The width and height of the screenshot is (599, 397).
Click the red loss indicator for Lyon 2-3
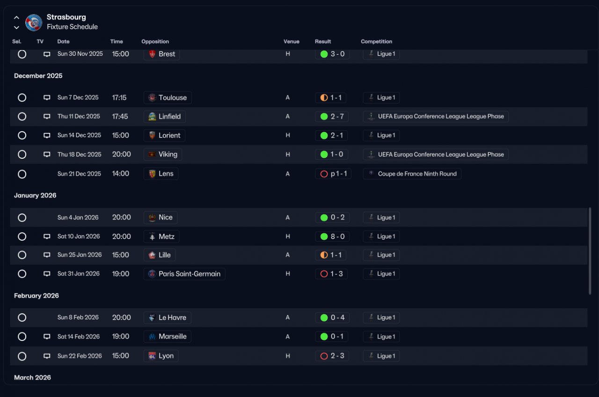click(x=324, y=356)
